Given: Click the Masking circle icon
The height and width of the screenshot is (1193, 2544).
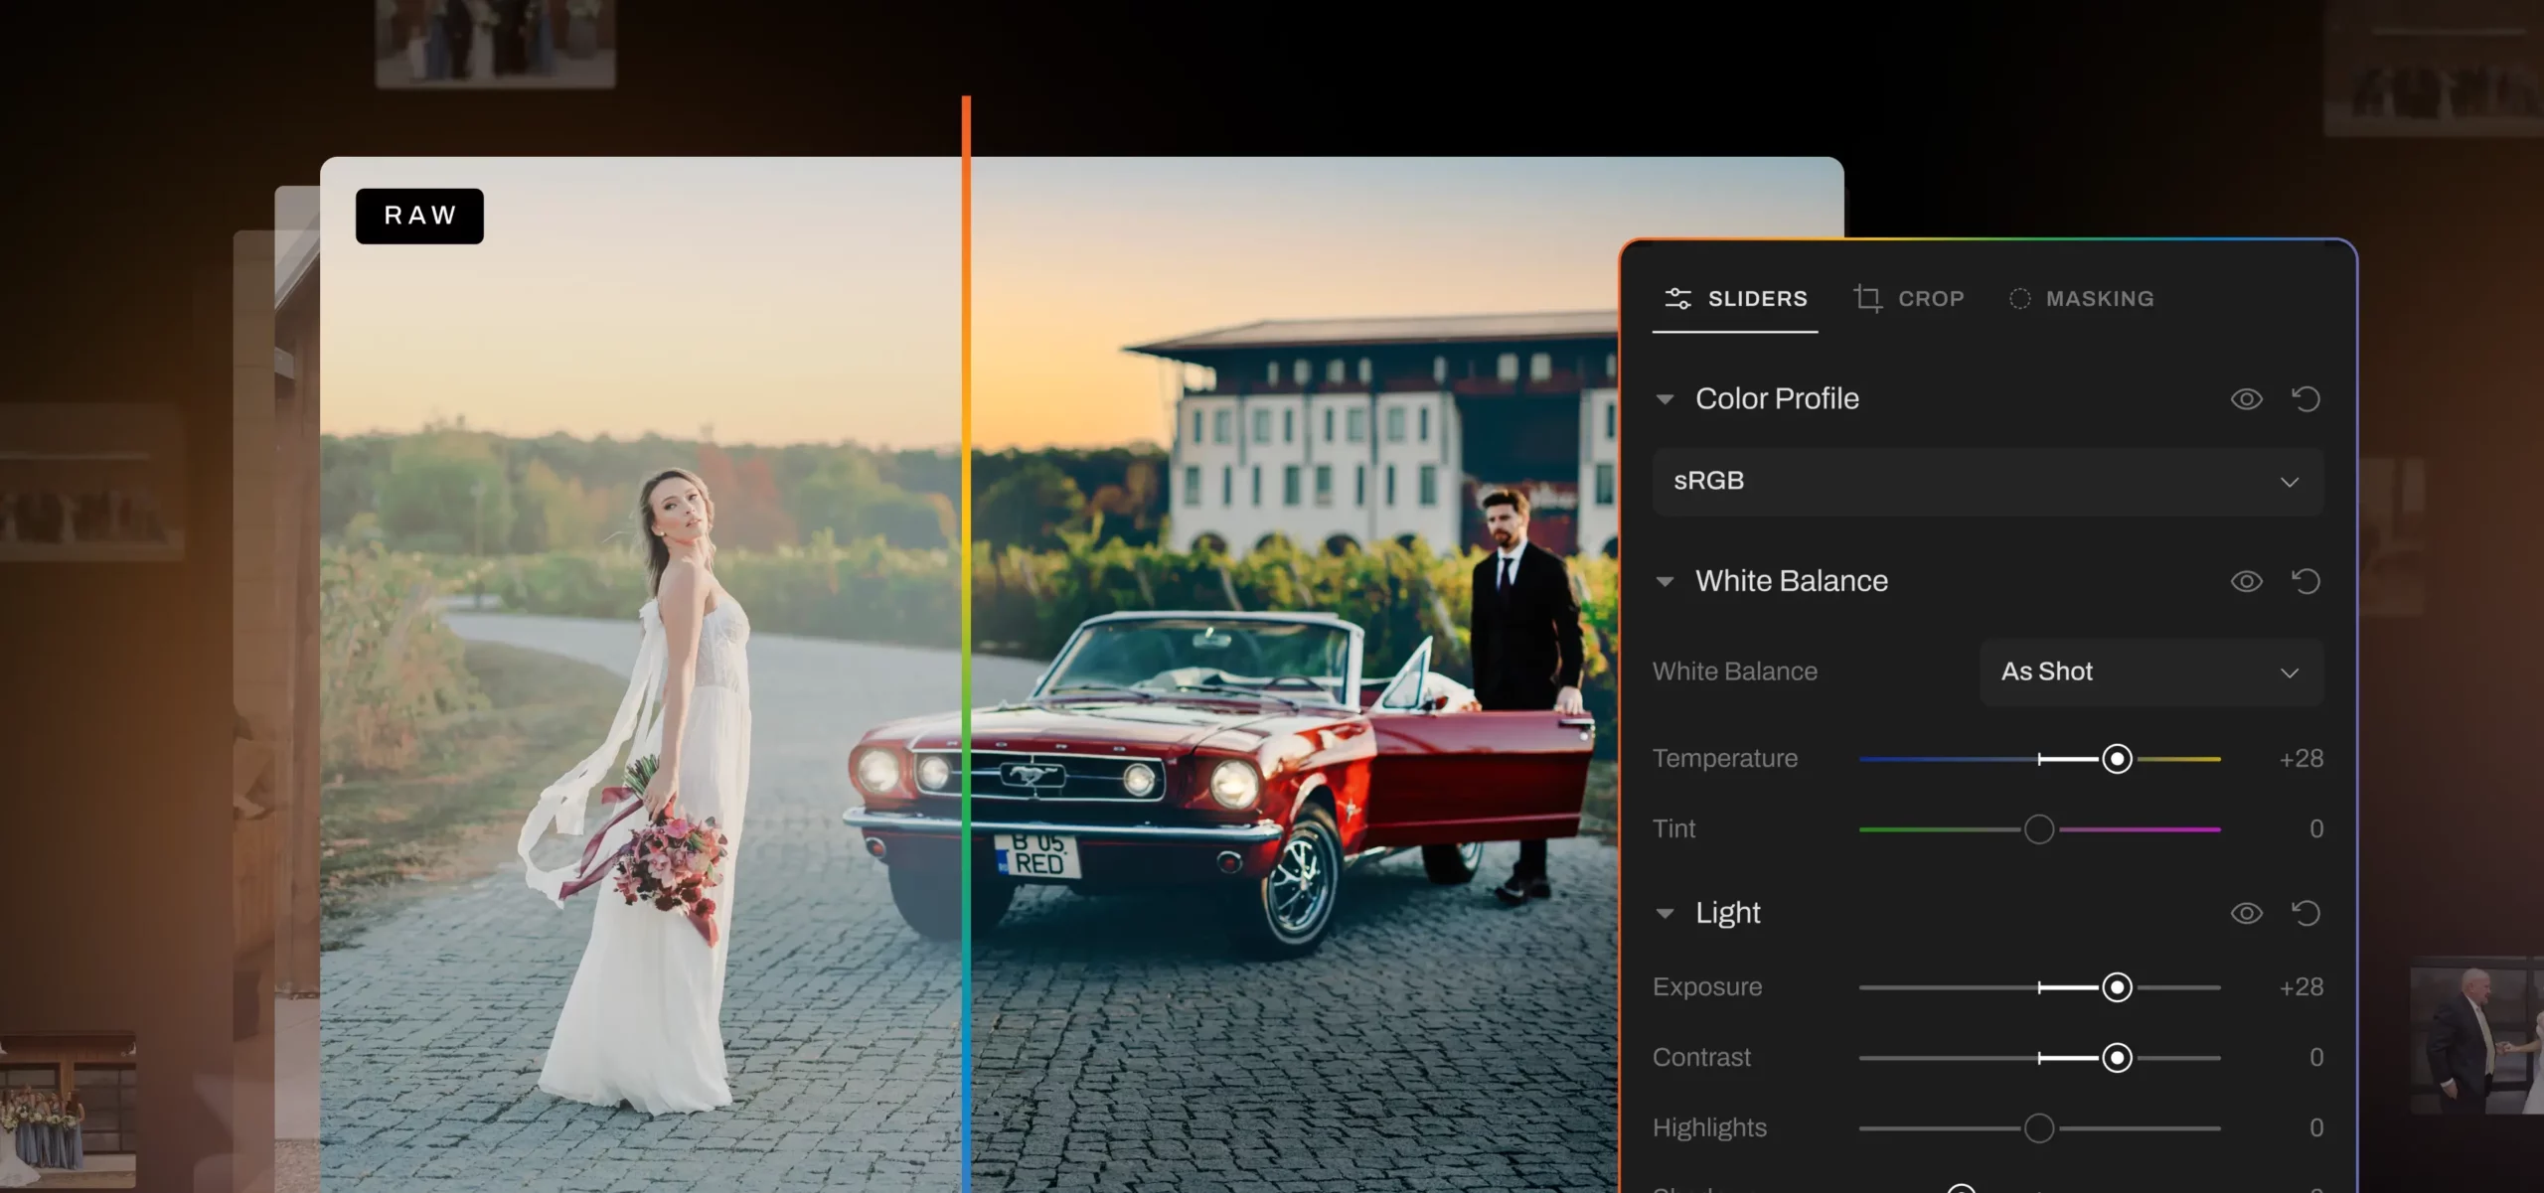Looking at the screenshot, I should (x=2019, y=299).
